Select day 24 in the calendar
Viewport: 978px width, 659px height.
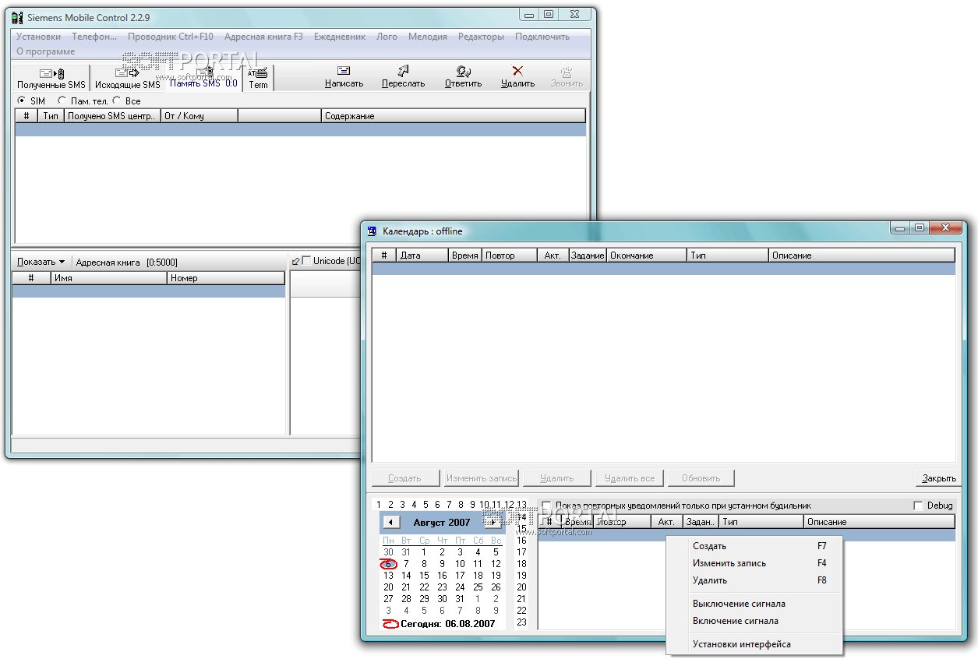pos(460,587)
